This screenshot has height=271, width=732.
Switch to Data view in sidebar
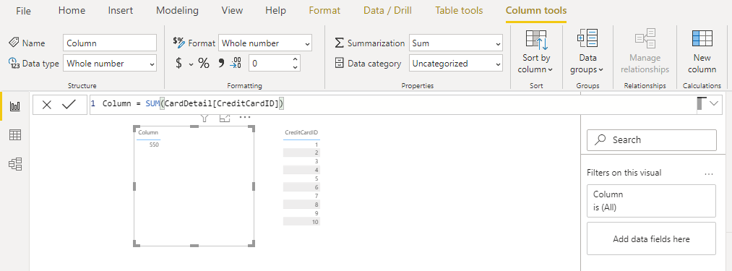click(15, 135)
